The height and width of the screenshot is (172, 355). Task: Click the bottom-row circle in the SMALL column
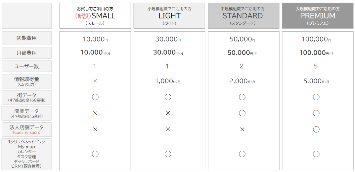95,154
